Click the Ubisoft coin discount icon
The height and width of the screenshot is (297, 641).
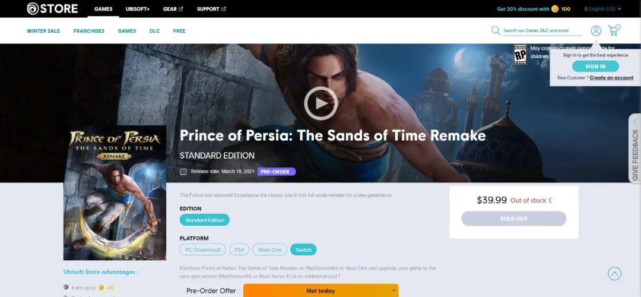pos(555,8)
